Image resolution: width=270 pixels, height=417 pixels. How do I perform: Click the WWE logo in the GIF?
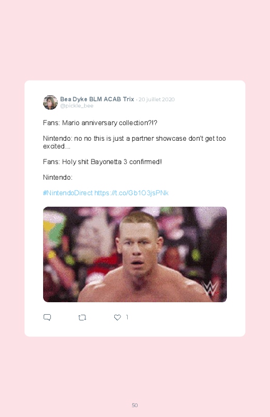click(x=210, y=288)
